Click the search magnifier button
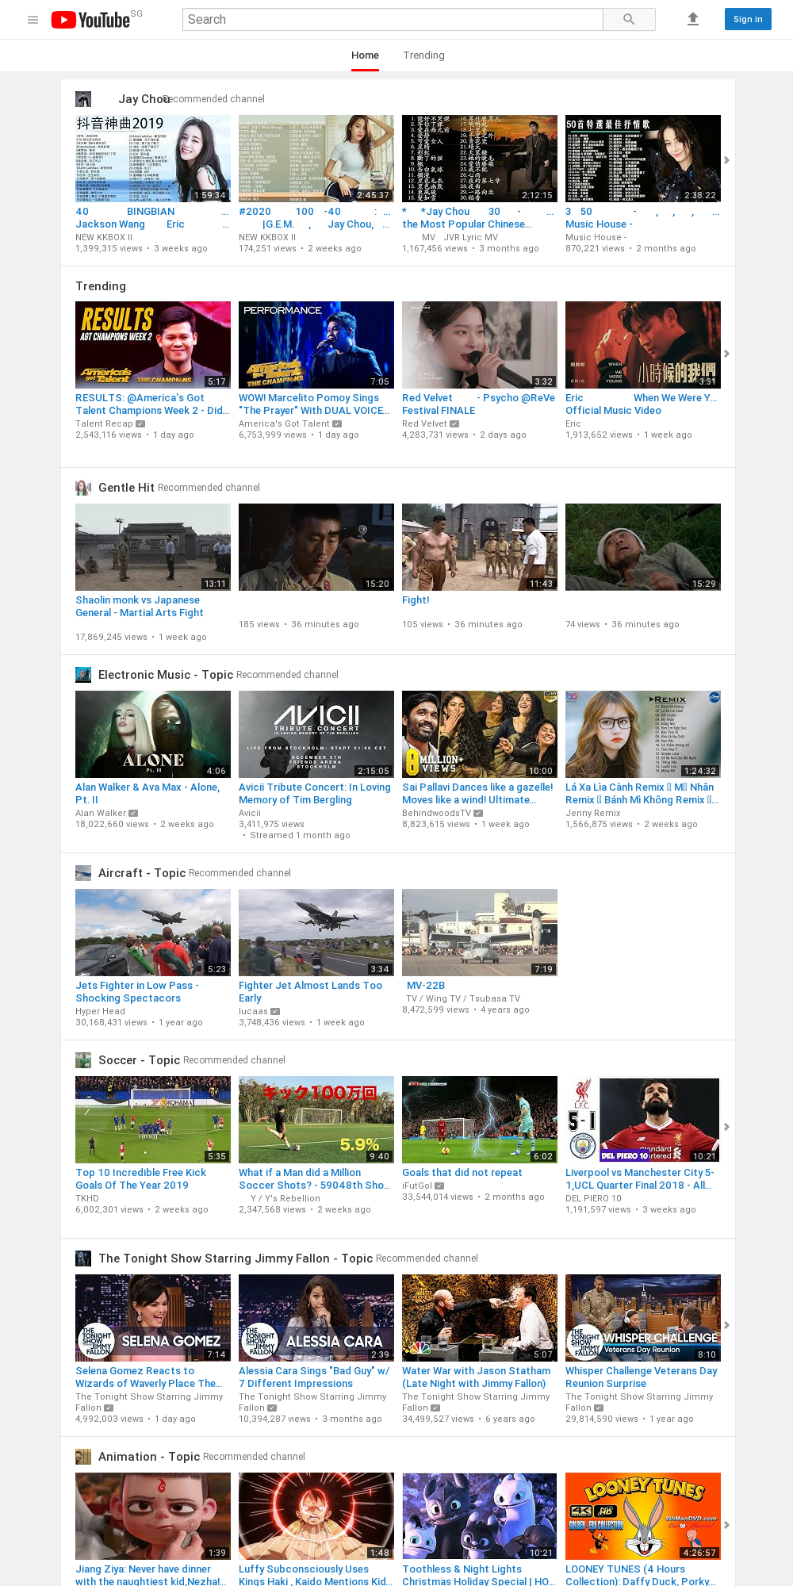 [629, 20]
